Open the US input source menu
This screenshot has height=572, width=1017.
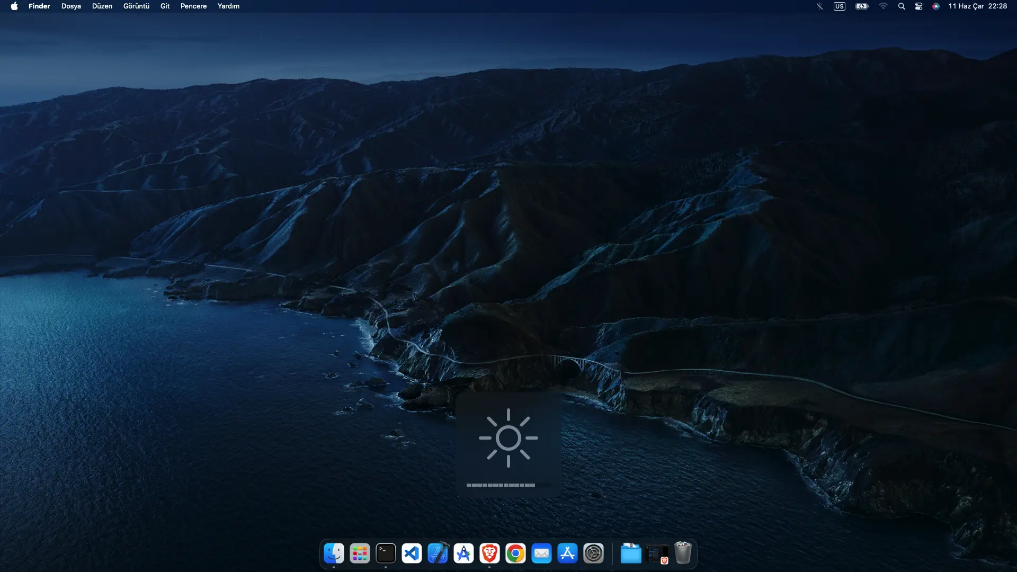point(839,6)
